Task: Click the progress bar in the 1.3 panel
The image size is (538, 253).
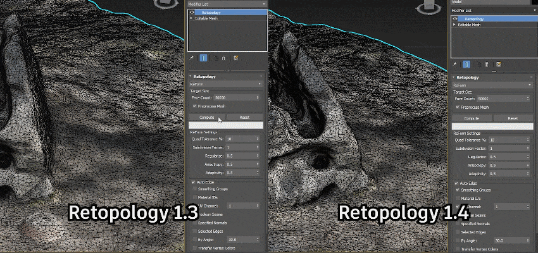Action: [226, 125]
